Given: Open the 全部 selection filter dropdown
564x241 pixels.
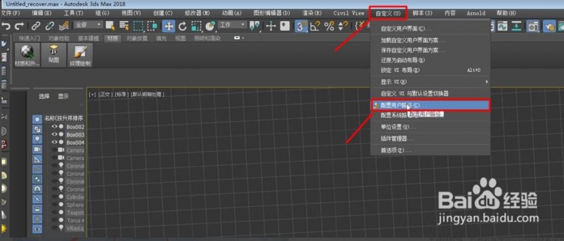Looking at the screenshot, I should point(89,25).
